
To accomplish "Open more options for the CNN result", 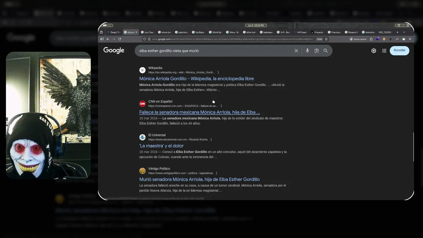I will coord(221,106).
